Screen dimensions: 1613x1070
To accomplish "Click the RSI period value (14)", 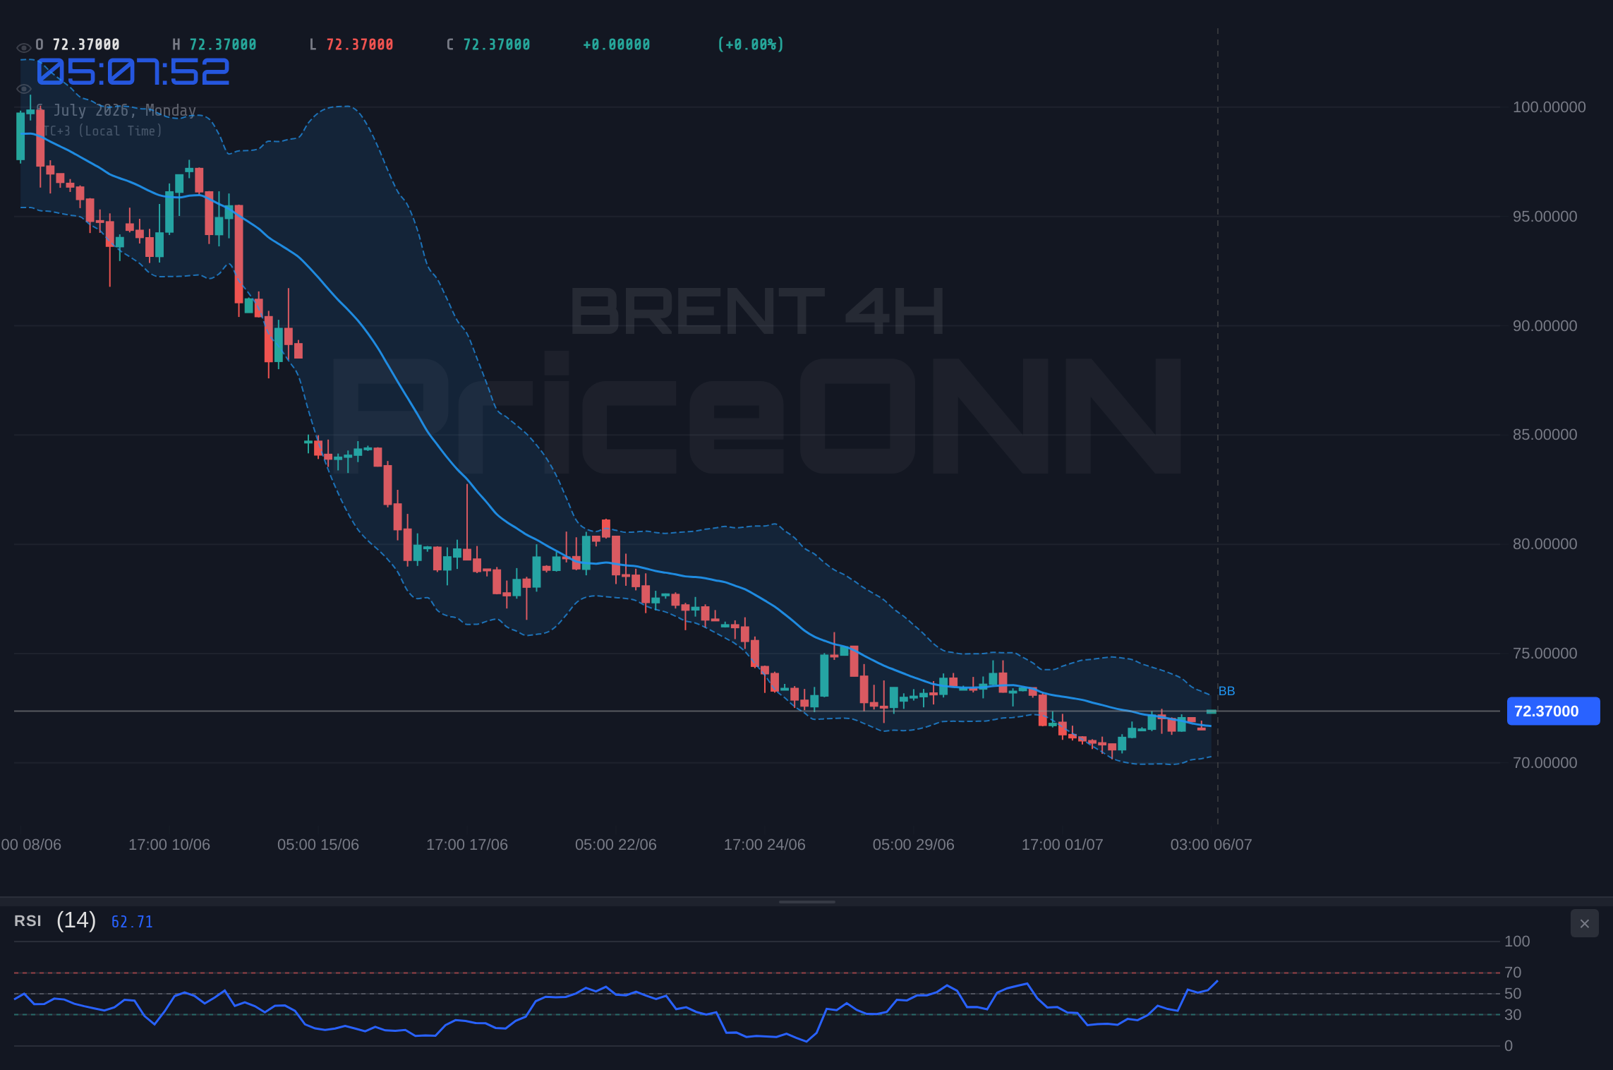I will click(x=76, y=920).
